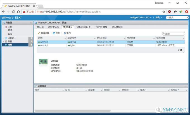Viewport: 190px width, 115px height.
Task: Open storage in navigator
Action: [x=10, y=42]
